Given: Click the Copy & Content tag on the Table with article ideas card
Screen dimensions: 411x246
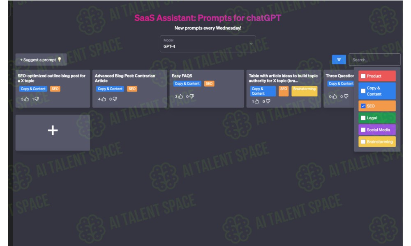Looking at the screenshot, I should click(263, 91).
